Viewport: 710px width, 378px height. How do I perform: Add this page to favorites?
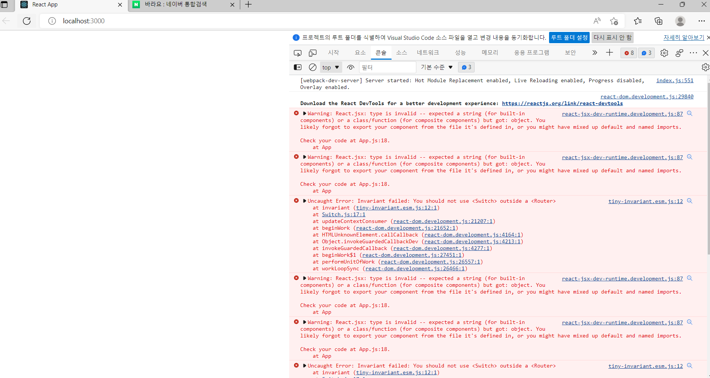point(614,21)
